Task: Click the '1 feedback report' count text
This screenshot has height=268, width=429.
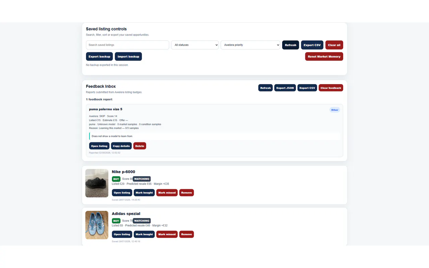Action: pyautogui.click(x=99, y=99)
